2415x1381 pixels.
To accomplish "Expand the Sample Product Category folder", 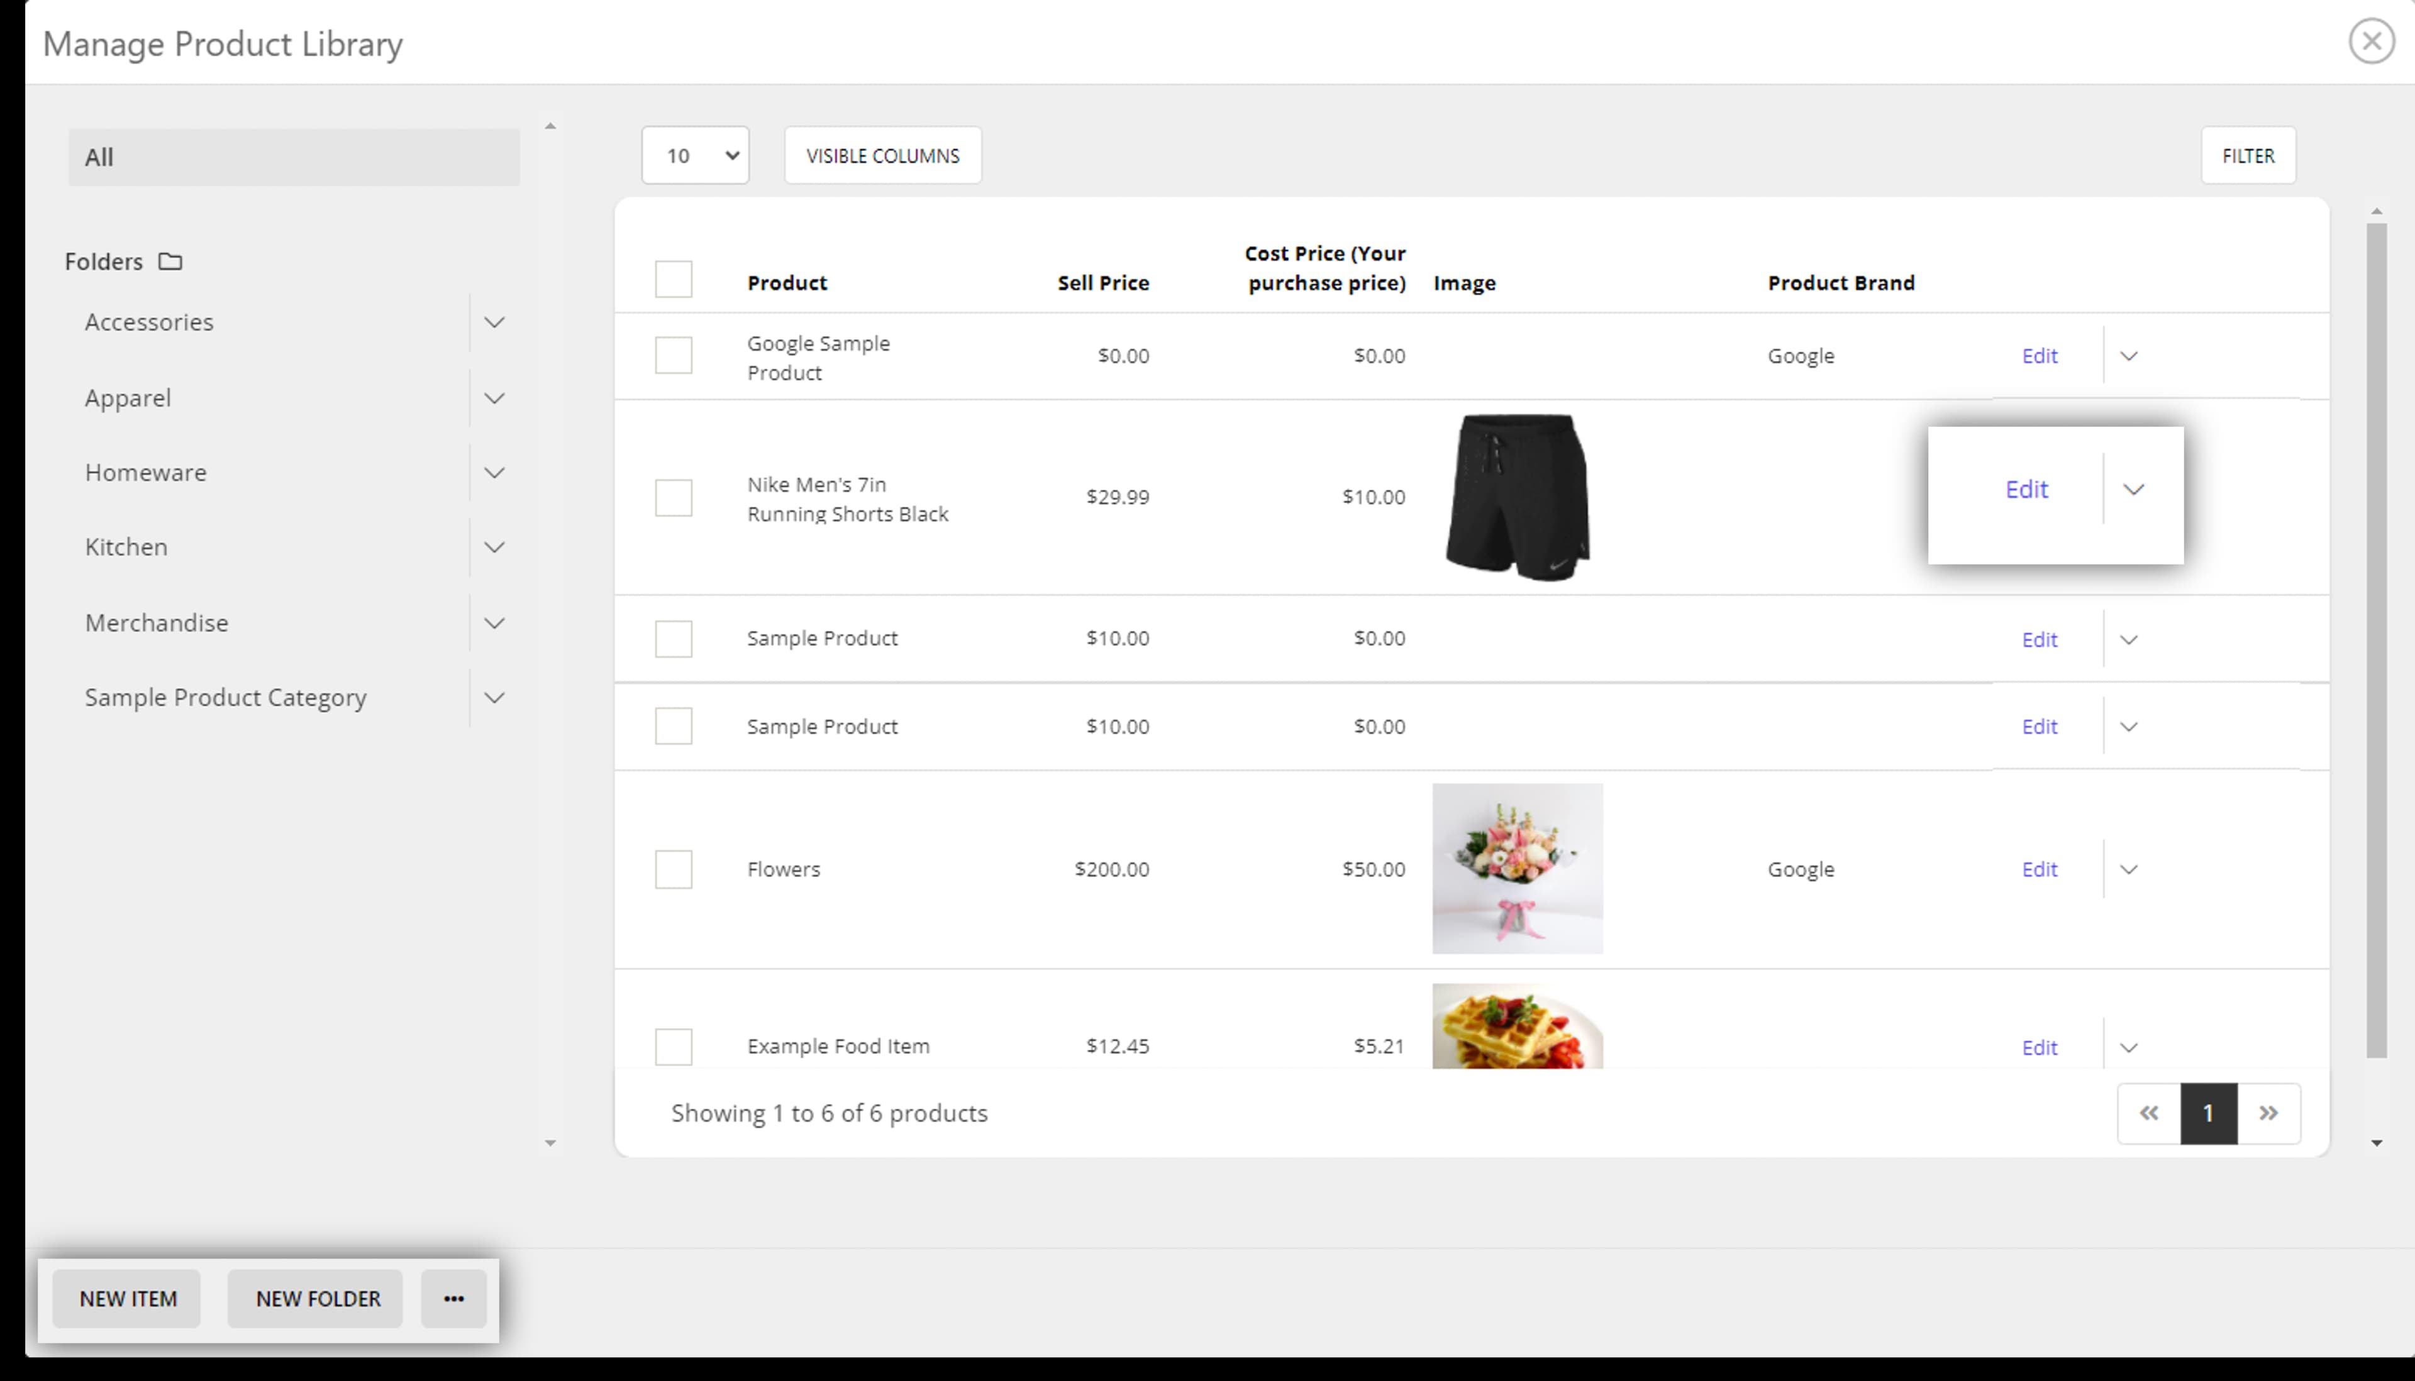I will coord(494,697).
